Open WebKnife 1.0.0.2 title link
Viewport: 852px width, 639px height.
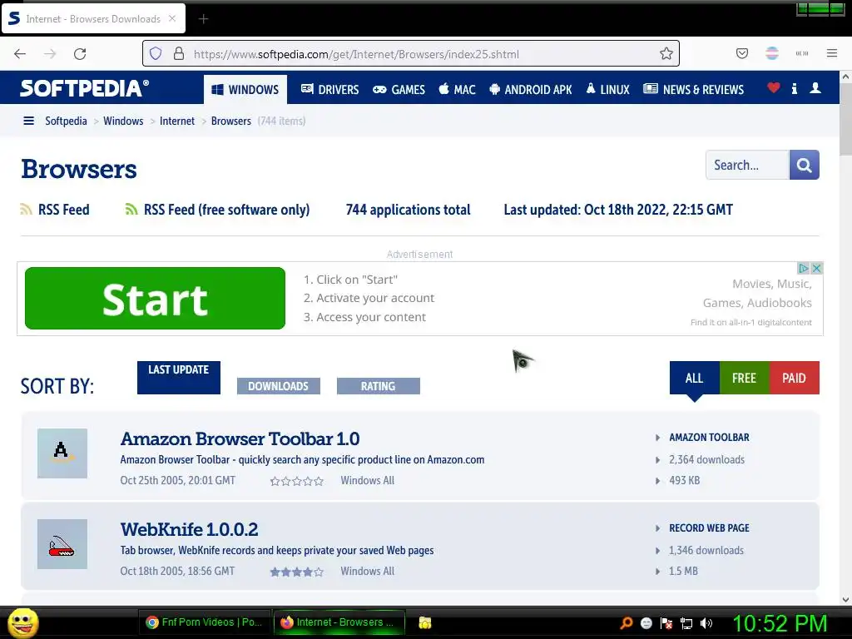189,529
